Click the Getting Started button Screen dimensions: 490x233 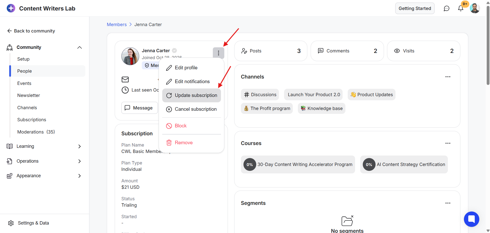point(415,8)
